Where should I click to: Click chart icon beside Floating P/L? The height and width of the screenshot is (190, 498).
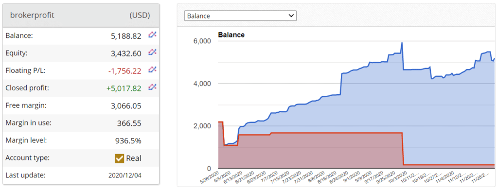pyautogui.click(x=152, y=69)
